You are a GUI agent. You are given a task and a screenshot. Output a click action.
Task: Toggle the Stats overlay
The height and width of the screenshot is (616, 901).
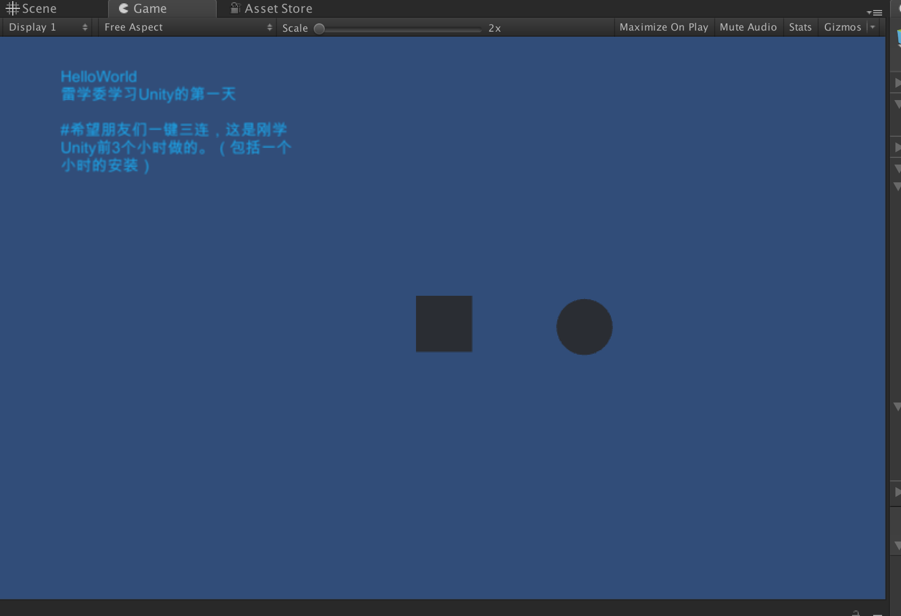(x=800, y=27)
